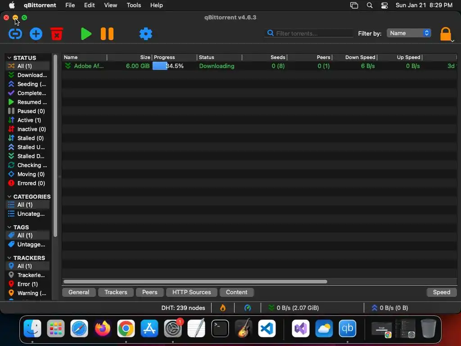
Task: Click DHT: 239 nodes status text
Action: 183,308
